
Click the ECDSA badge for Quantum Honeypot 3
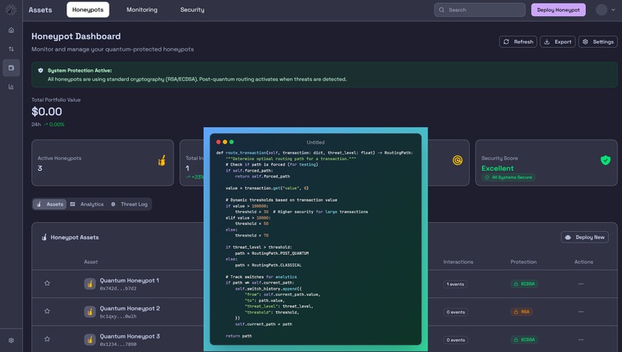tap(525, 340)
